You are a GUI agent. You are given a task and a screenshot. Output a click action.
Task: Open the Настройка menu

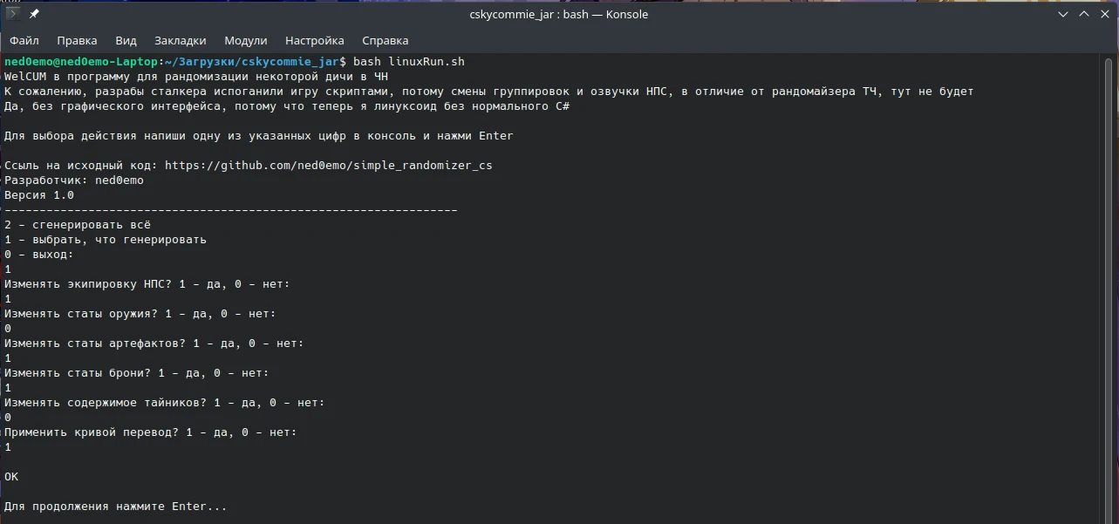[x=314, y=40]
